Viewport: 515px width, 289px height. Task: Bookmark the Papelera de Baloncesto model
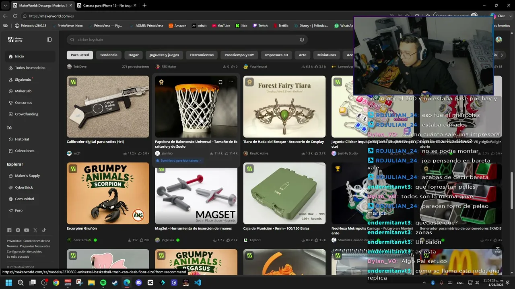[220, 82]
